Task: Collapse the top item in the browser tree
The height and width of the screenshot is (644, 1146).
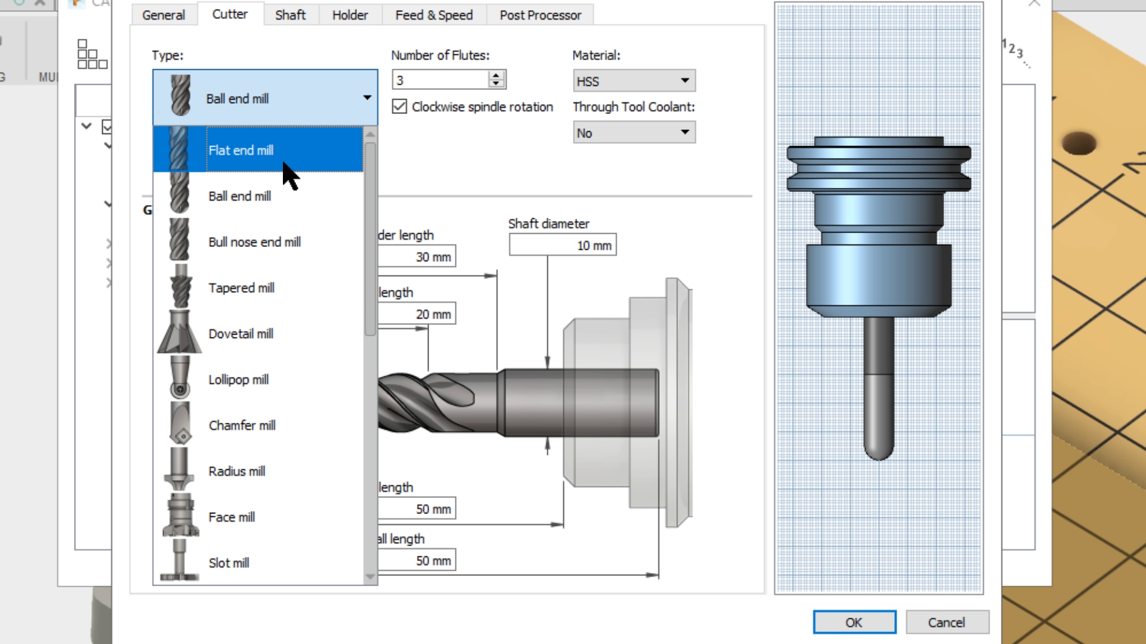Action: click(86, 126)
